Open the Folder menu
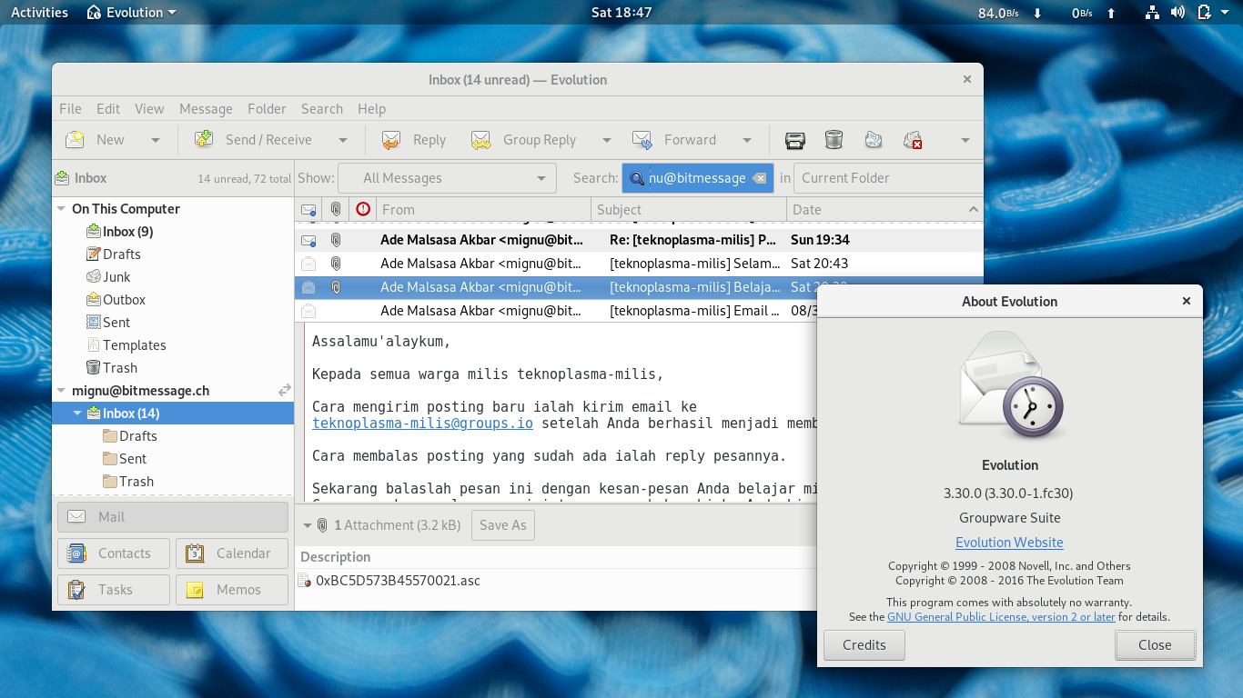The image size is (1243, 698). point(267,108)
